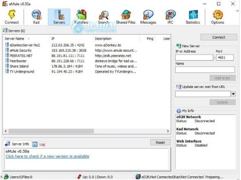Open the server.met URL dropdown arrow

point(233,94)
